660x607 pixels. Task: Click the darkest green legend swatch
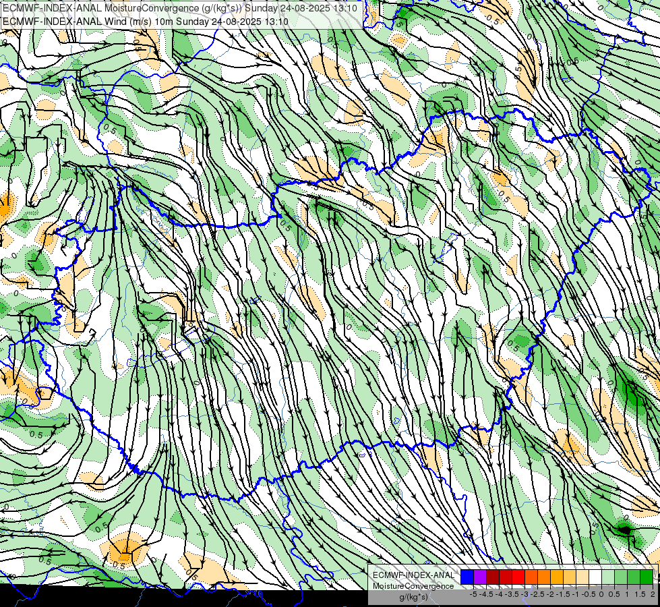click(647, 577)
